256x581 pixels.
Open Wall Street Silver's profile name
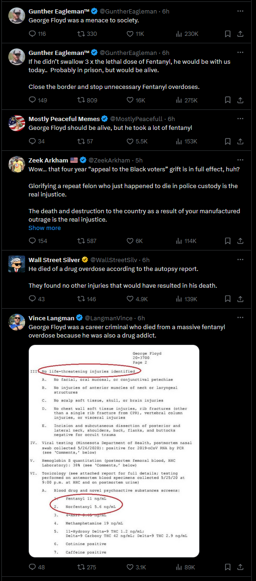pyautogui.click(x=54, y=260)
